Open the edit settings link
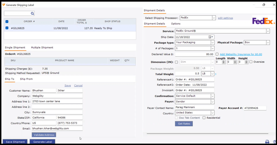Screen dimensions: 277x145 tap(225, 18)
